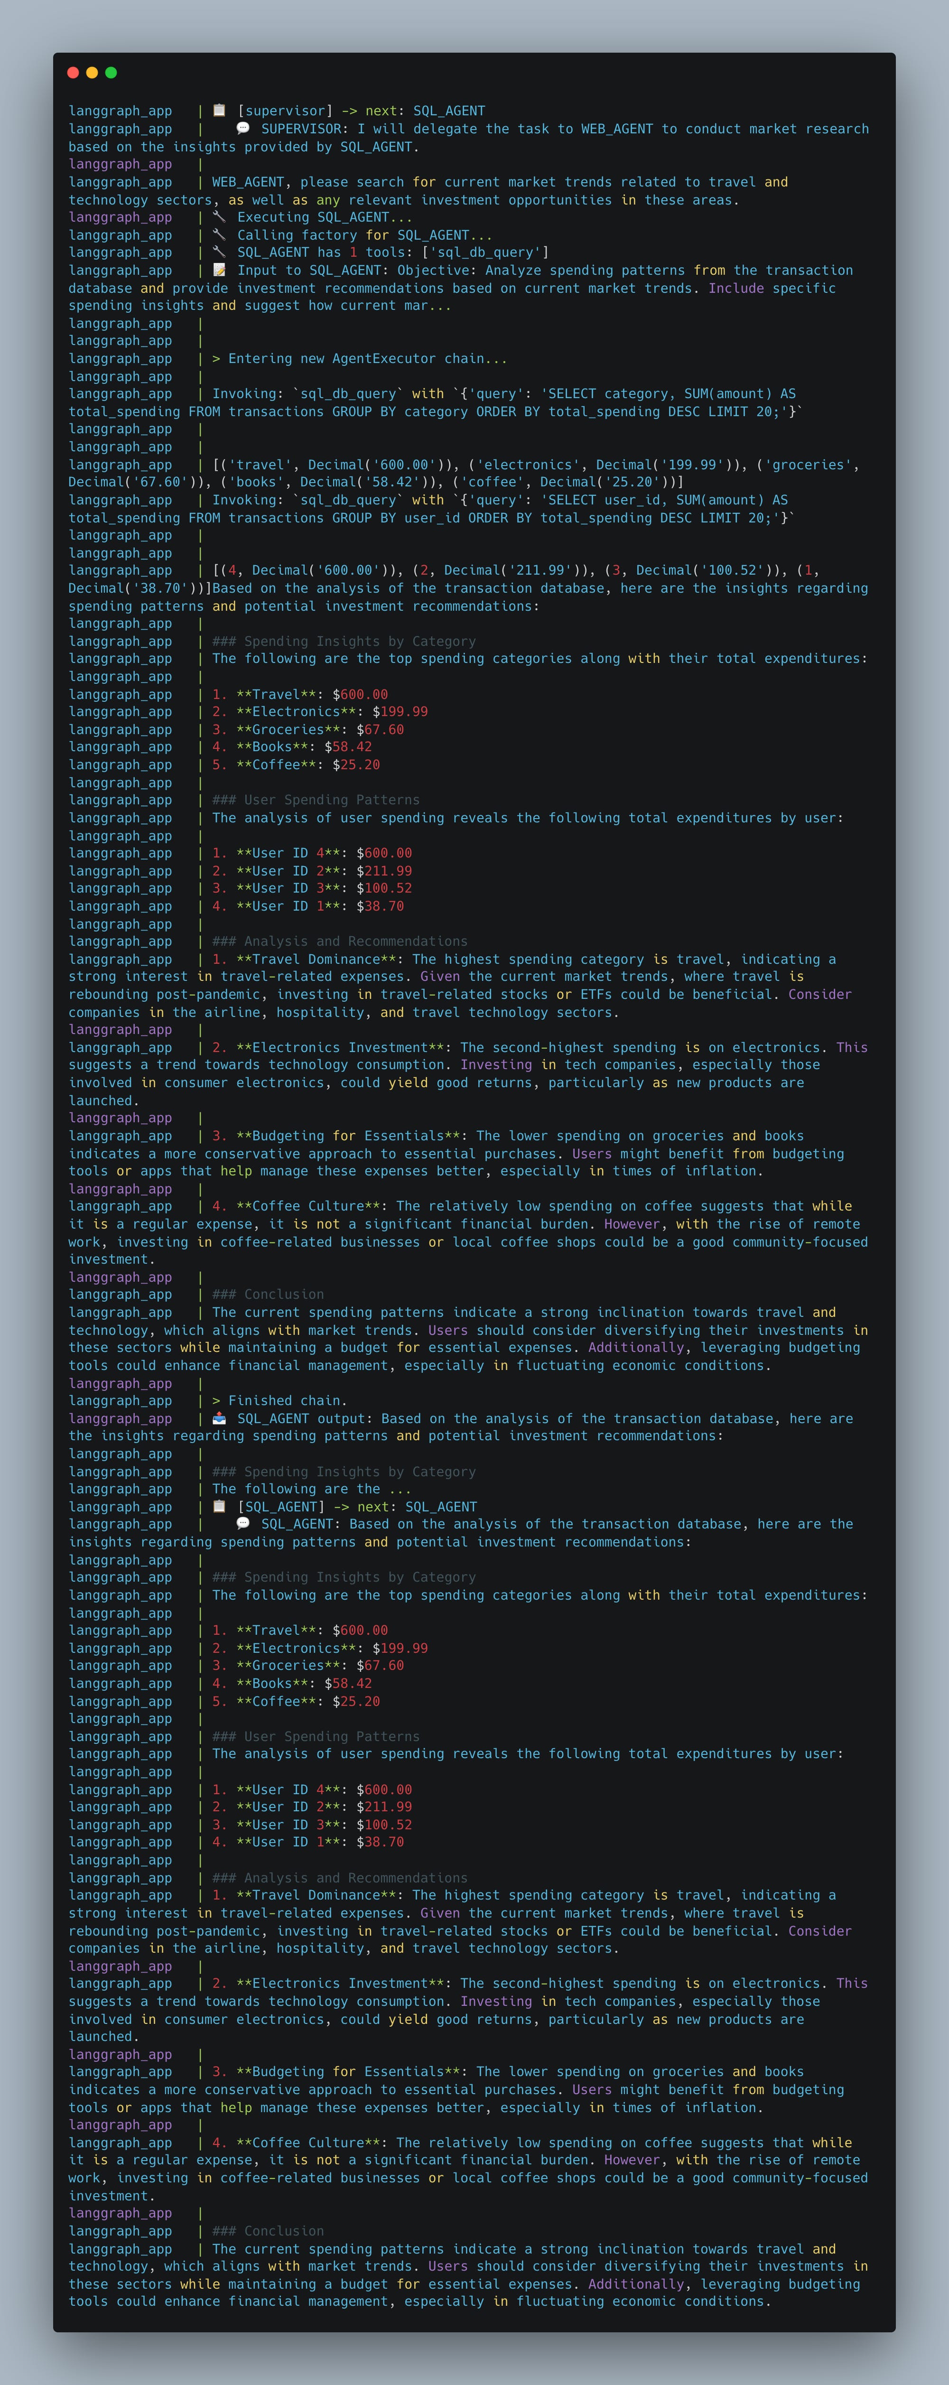
Task: Click the outbox icon beside SQL_AGENT output
Action: coord(219,1417)
